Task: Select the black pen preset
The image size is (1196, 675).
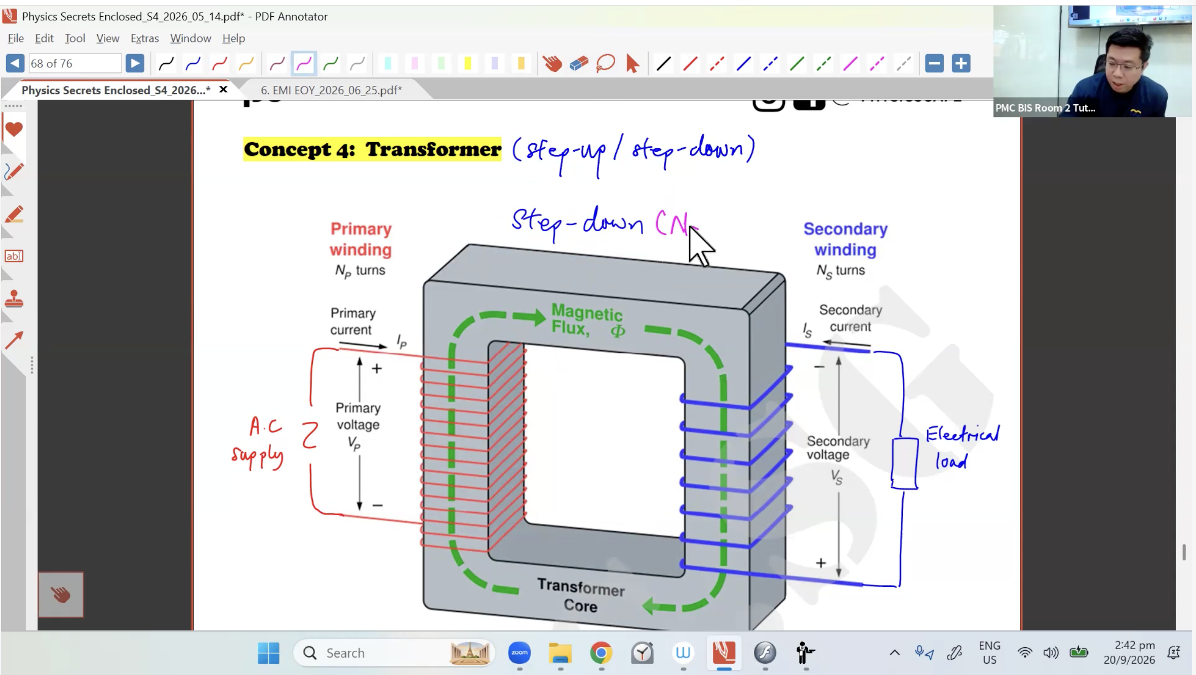Action: pyautogui.click(x=166, y=63)
